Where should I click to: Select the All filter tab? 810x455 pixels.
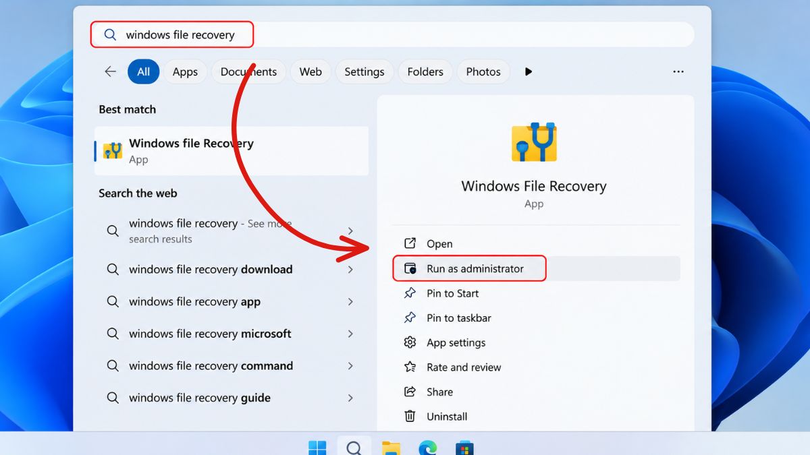point(144,71)
